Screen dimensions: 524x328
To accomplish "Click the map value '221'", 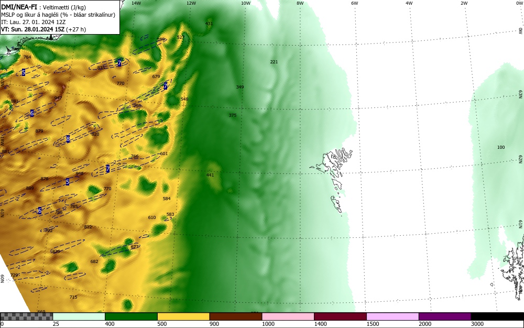I will pyautogui.click(x=274, y=62).
